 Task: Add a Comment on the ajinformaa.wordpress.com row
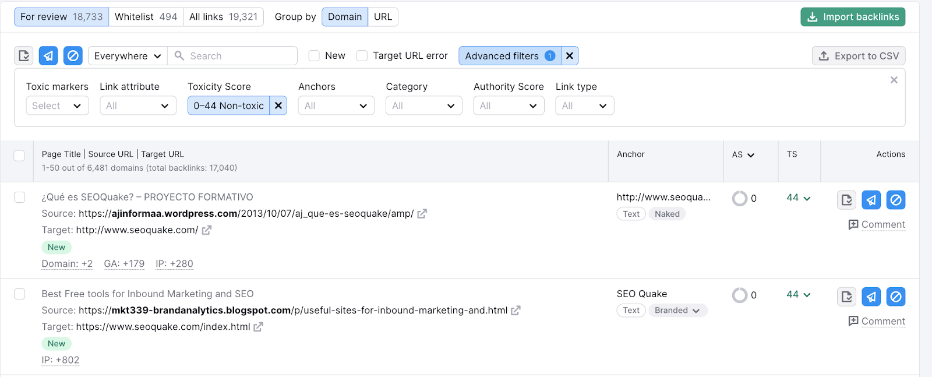877,225
